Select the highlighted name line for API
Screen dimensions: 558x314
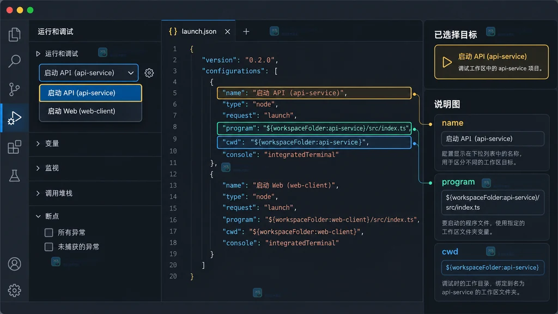314,93
